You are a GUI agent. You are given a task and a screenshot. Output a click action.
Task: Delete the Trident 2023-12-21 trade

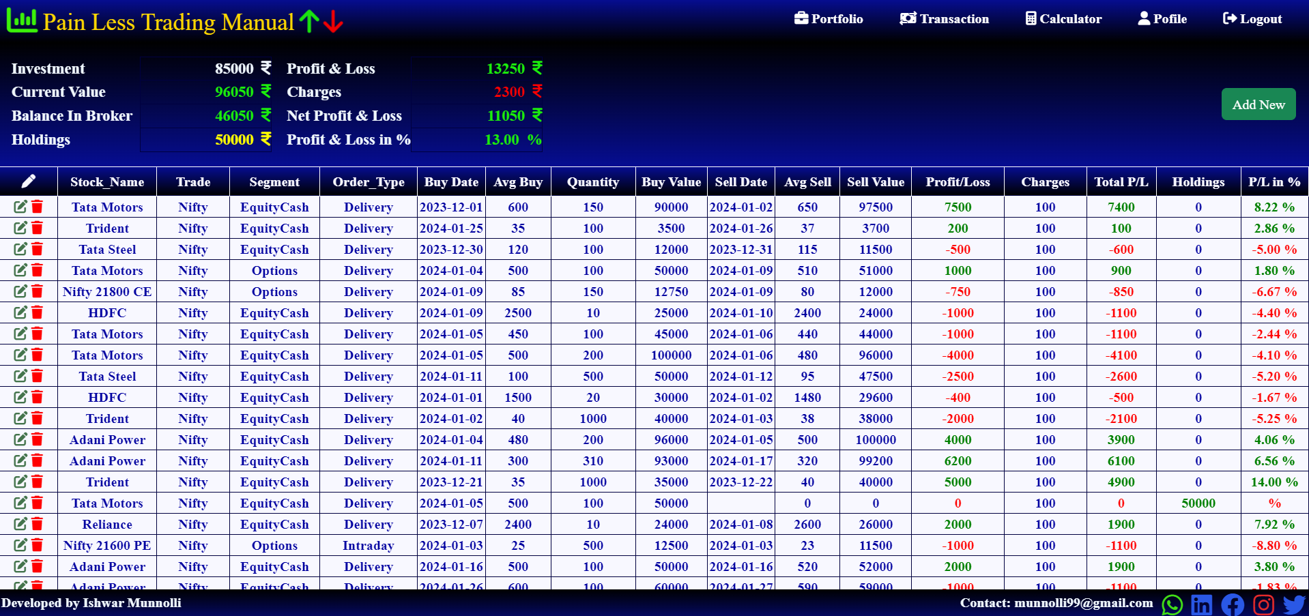[37, 482]
